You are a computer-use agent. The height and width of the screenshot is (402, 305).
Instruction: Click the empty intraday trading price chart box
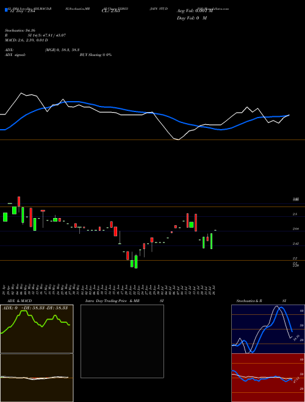click(122, 341)
